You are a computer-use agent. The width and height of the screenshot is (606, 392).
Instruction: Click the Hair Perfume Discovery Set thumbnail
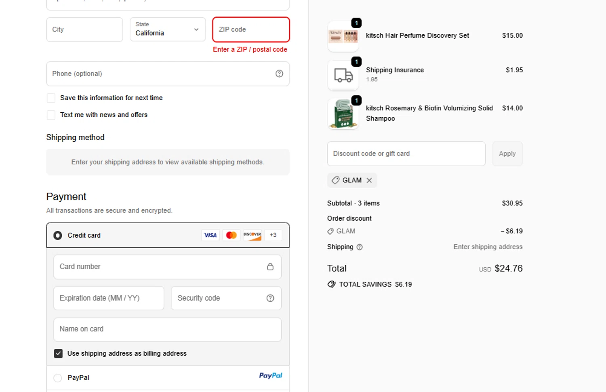pos(343,36)
